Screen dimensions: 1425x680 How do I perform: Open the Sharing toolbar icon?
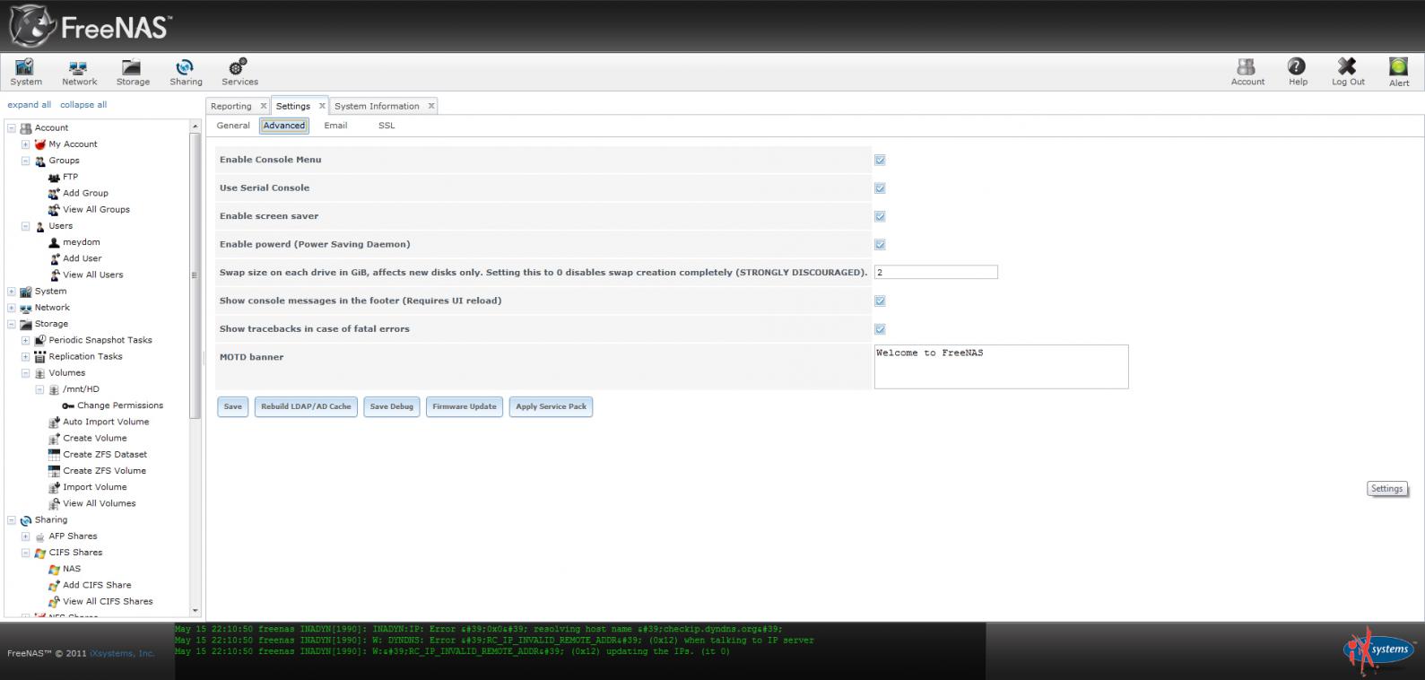click(x=186, y=73)
